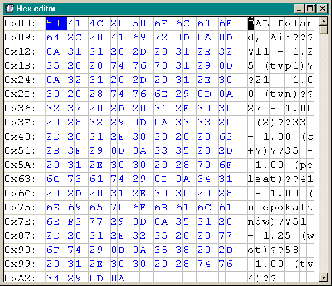Click the scrollbar down arrow
The height and width of the screenshot is (286, 332).
coord(323,277)
